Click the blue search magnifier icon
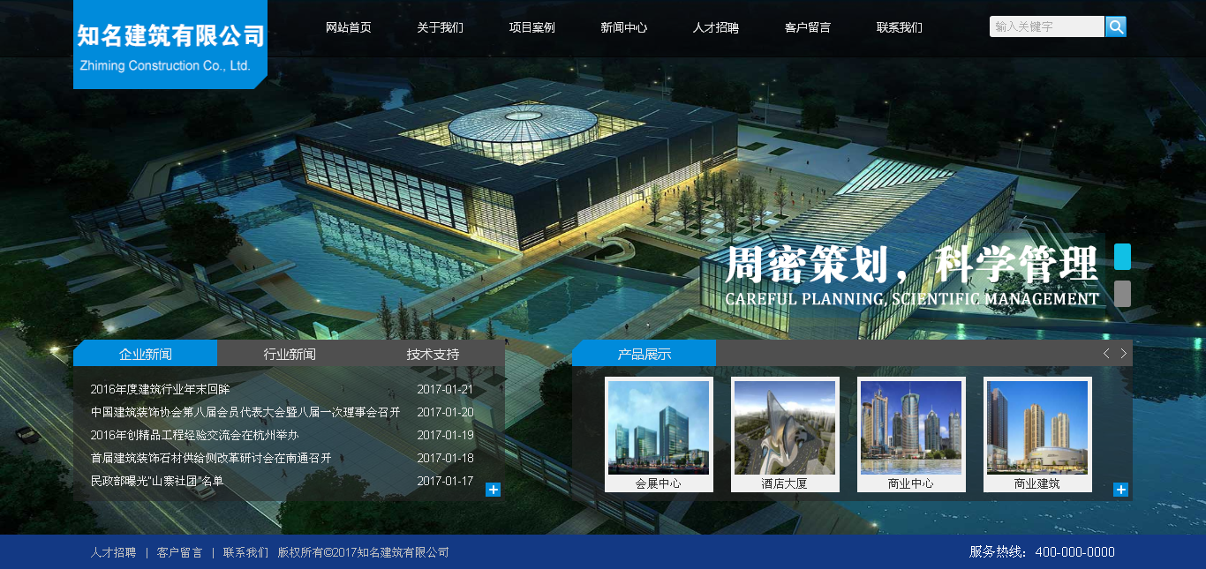Image resolution: width=1206 pixels, height=569 pixels. pyautogui.click(x=1116, y=26)
